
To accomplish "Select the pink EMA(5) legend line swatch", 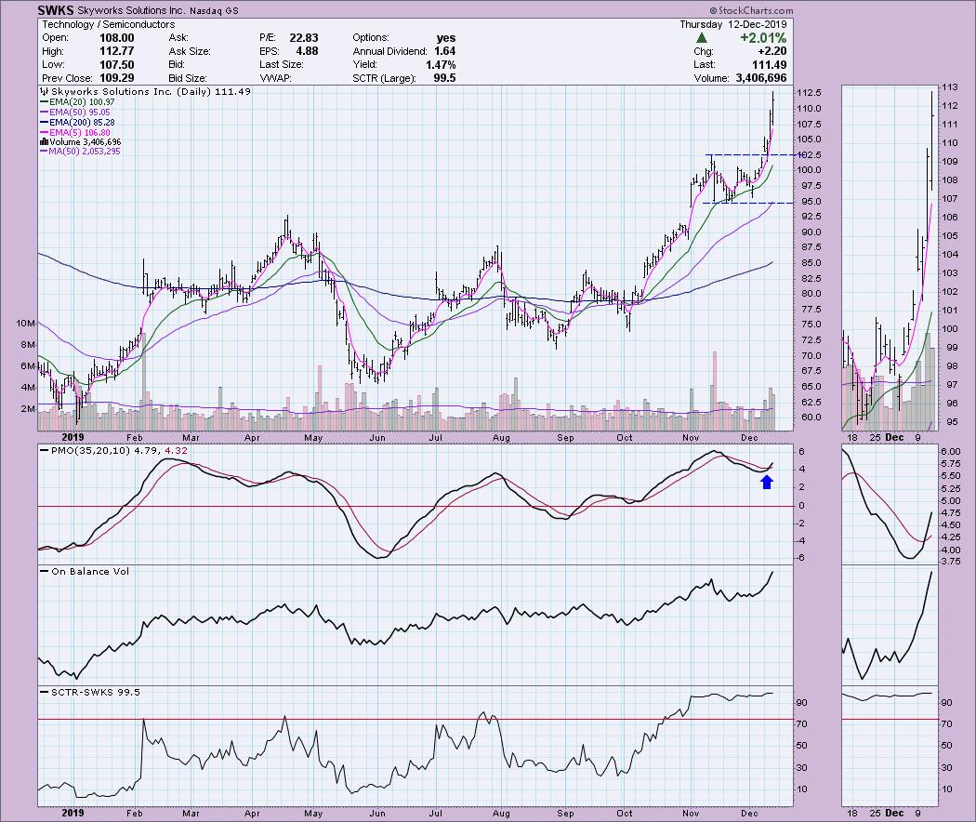I will tap(45, 133).
